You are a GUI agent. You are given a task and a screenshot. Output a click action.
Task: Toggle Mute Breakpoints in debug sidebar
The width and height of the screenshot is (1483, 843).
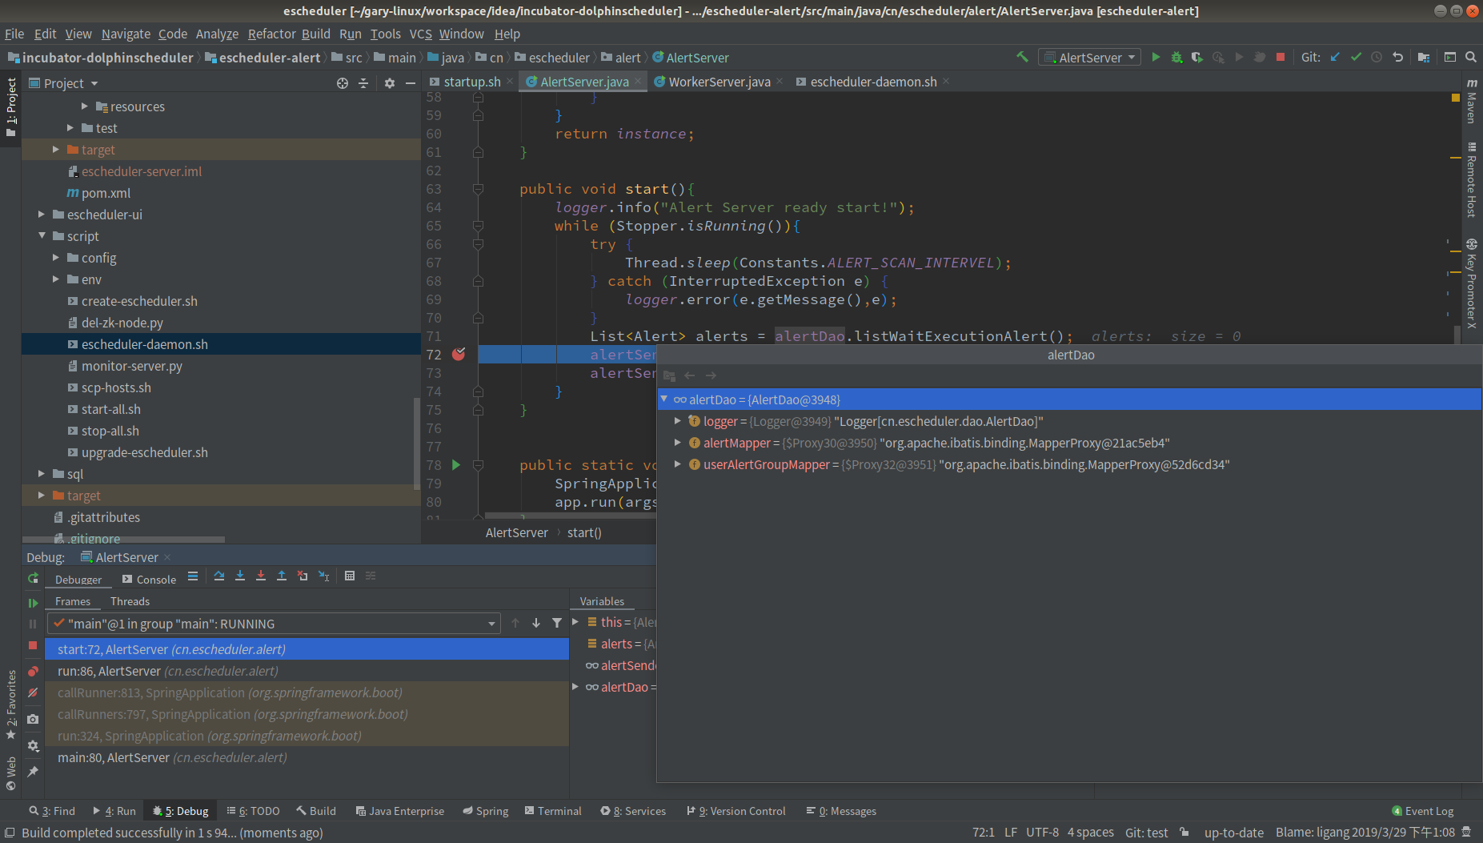point(33,692)
